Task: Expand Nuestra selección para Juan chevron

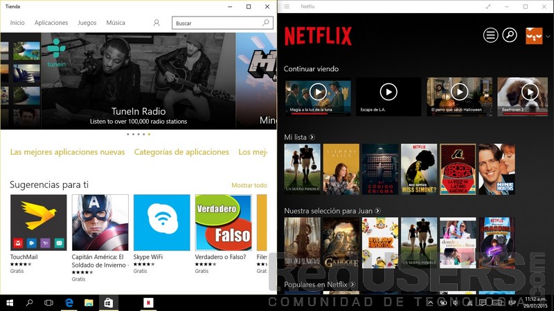Action: click(x=378, y=210)
